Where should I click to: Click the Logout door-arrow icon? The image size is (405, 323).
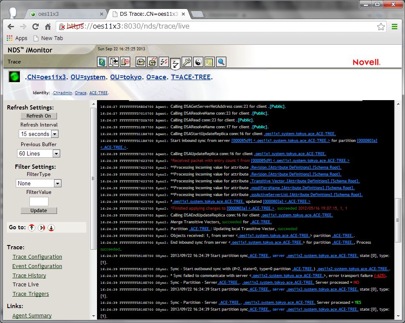coord(114,62)
